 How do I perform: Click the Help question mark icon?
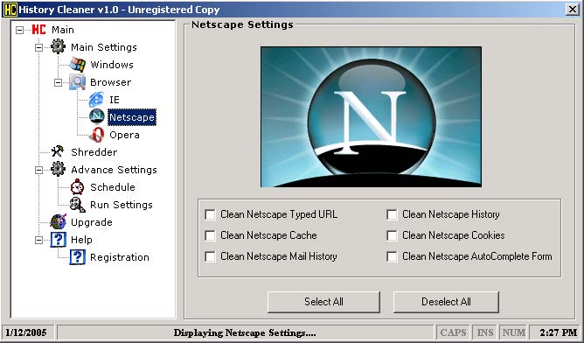pos(58,240)
